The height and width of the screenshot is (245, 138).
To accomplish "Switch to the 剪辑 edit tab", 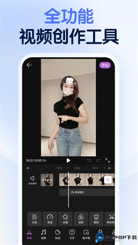I will (x=29, y=235).
